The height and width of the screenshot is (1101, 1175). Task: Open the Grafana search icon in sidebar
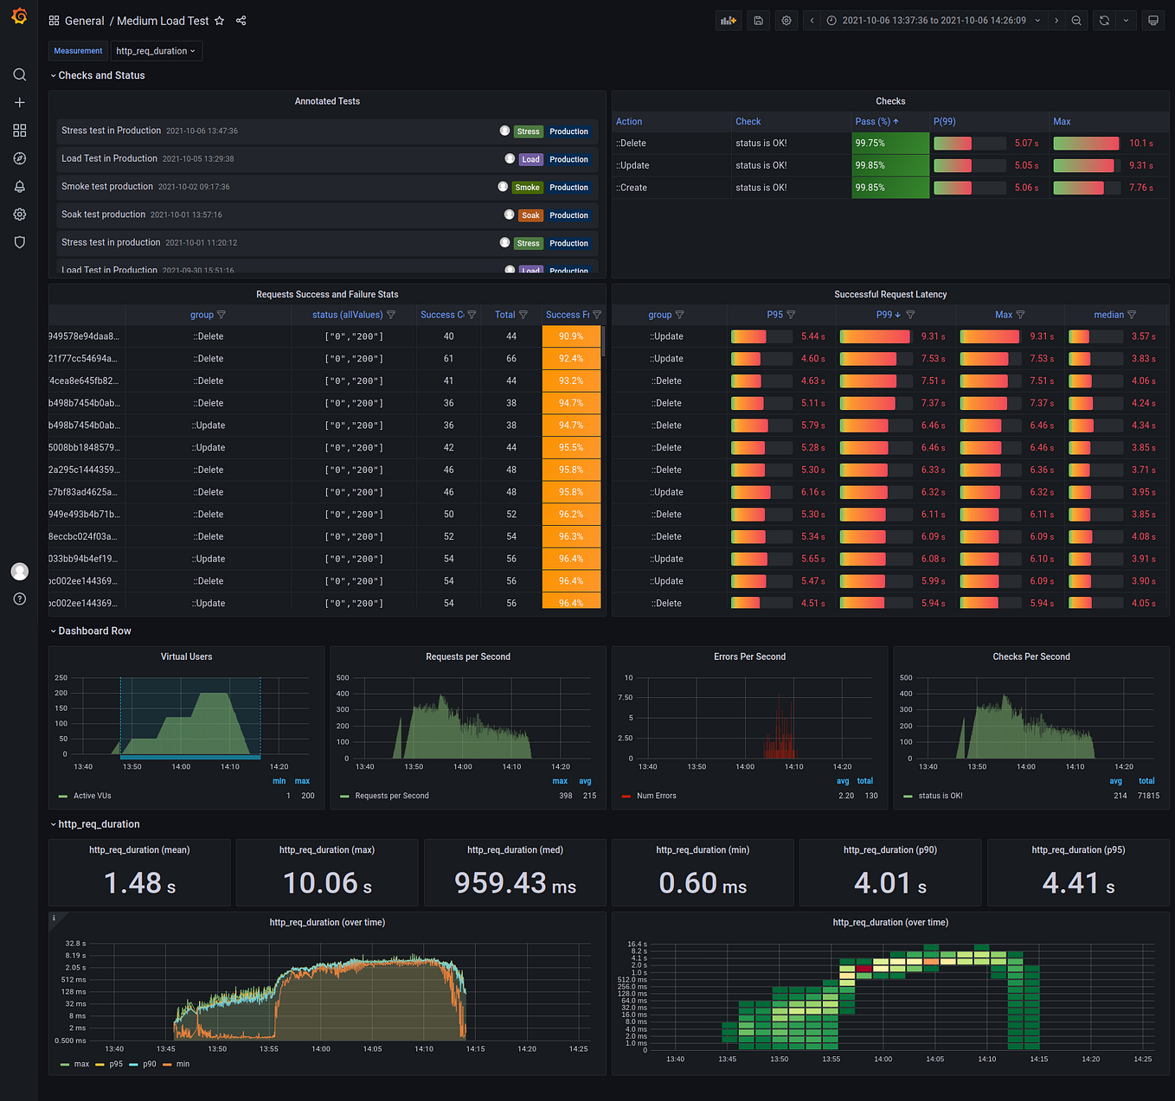coord(19,74)
